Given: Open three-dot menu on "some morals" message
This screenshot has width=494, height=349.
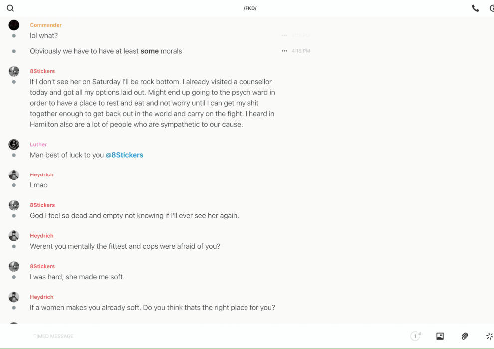Looking at the screenshot, I should (284, 51).
